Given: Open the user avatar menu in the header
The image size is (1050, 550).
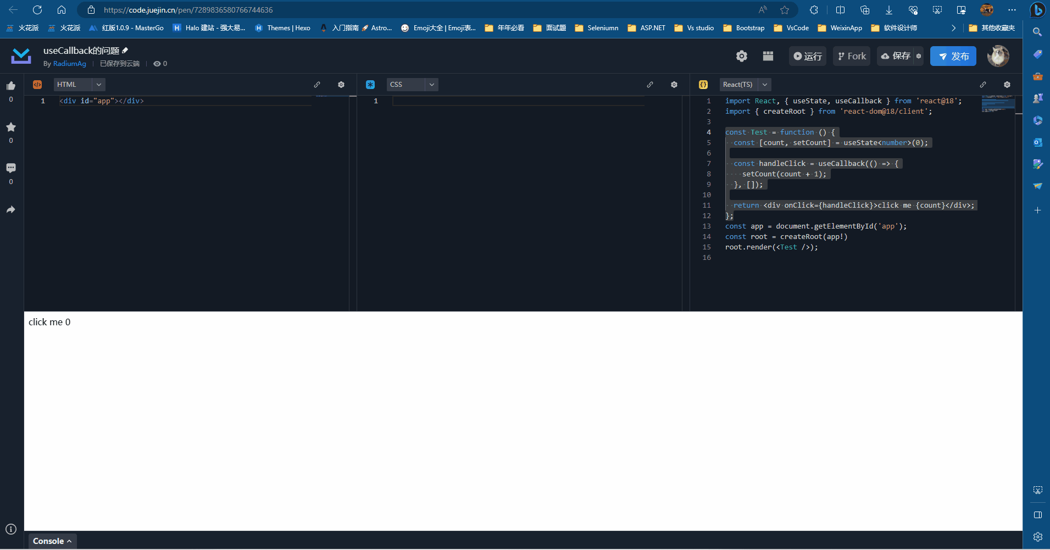Looking at the screenshot, I should [998, 56].
